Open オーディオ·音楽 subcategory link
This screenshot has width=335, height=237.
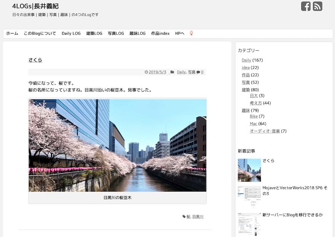tap(265, 131)
